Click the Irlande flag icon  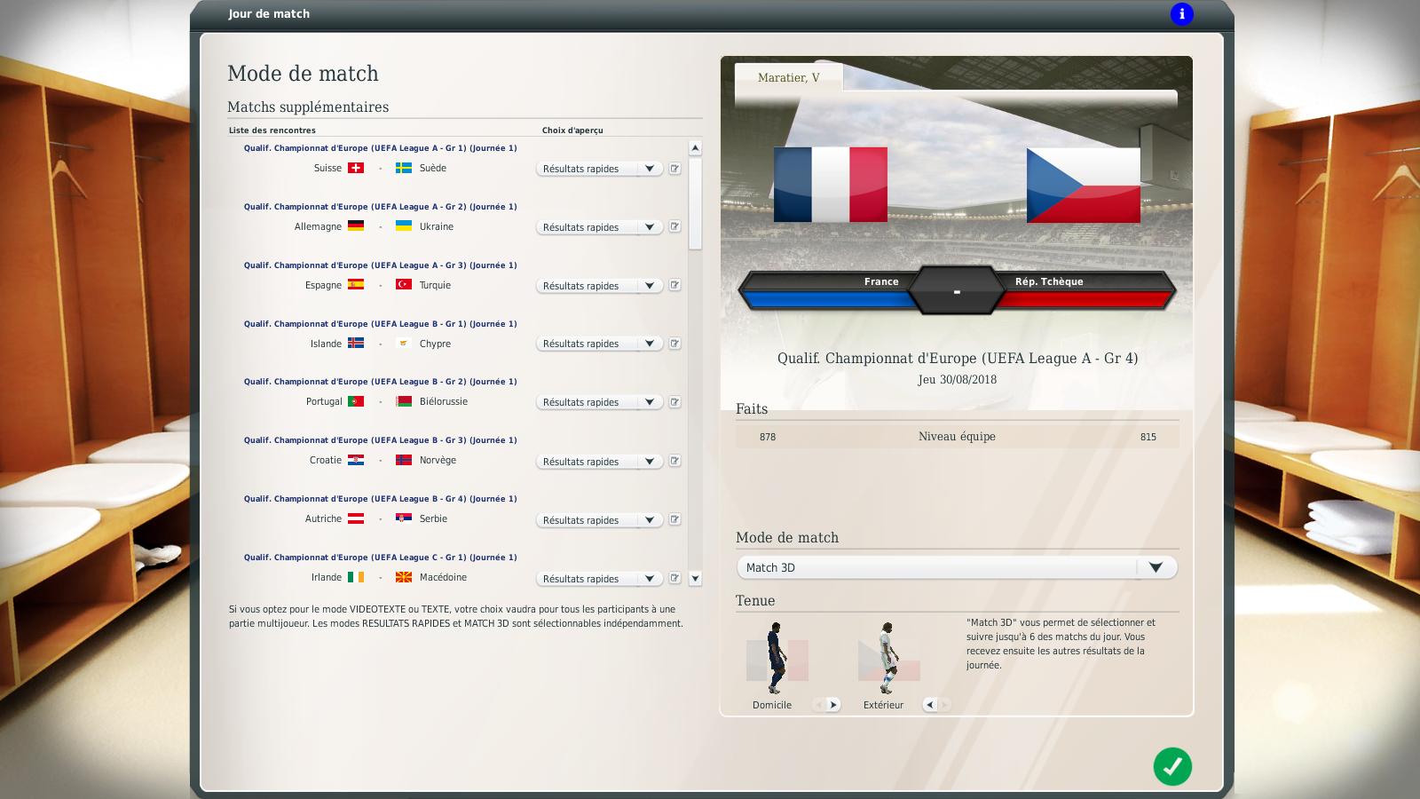356,577
